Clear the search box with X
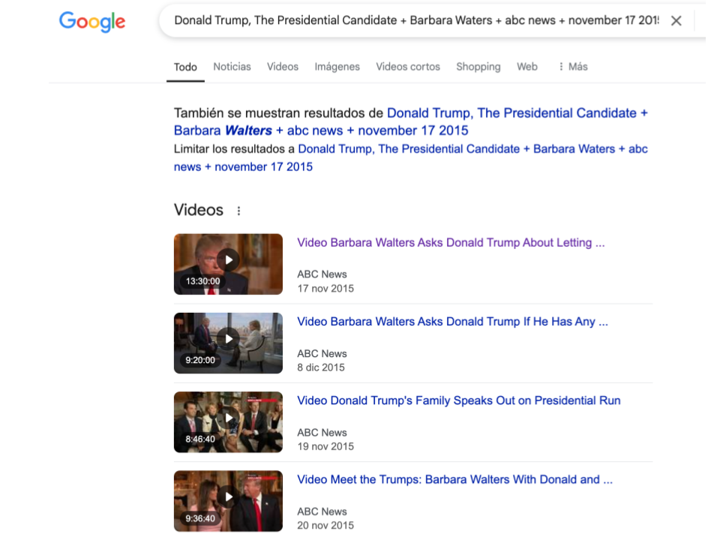 [x=676, y=21]
